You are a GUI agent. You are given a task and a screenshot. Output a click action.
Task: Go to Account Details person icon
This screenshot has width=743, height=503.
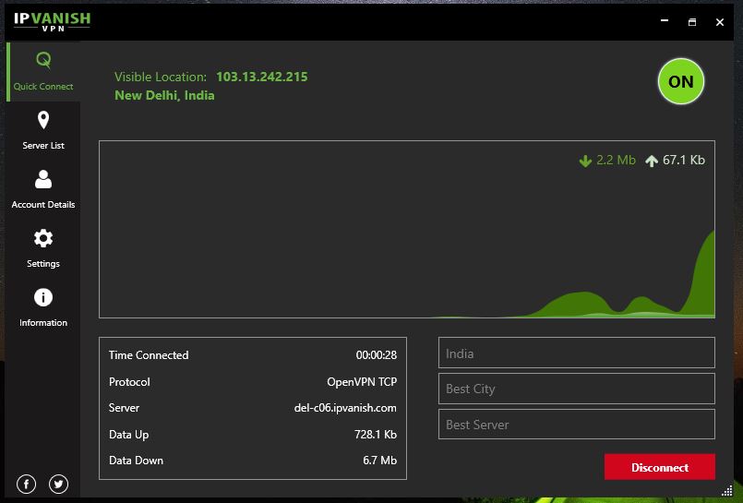coord(43,179)
